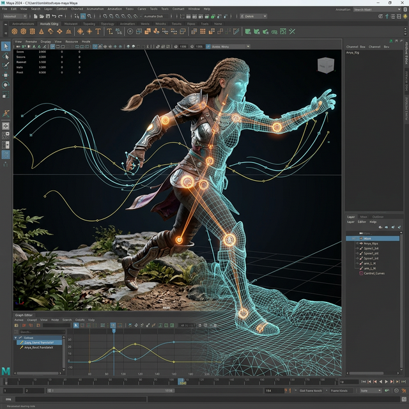The height and width of the screenshot is (409, 409).
Task: Play the animation forward
Action: pos(386,382)
